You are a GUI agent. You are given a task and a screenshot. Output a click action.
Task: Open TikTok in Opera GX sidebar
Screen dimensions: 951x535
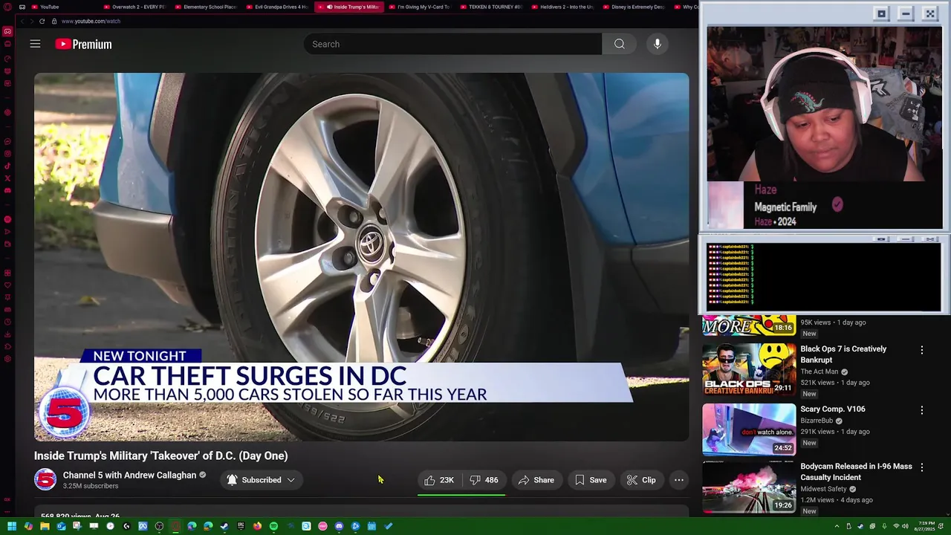point(7,166)
